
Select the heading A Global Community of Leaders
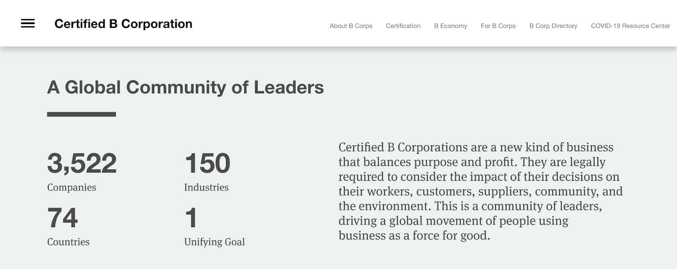186,88
